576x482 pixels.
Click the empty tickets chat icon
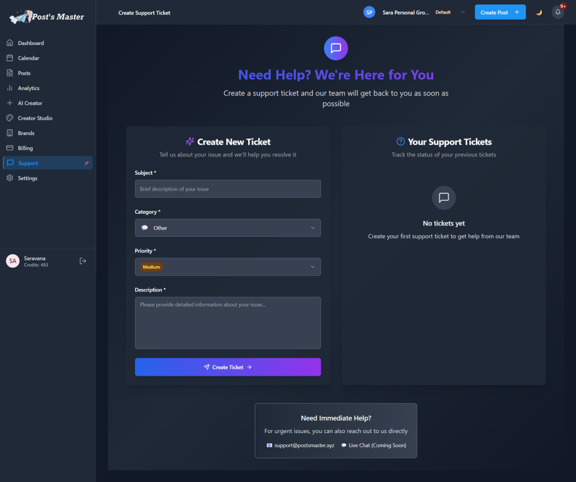[x=444, y=197]
